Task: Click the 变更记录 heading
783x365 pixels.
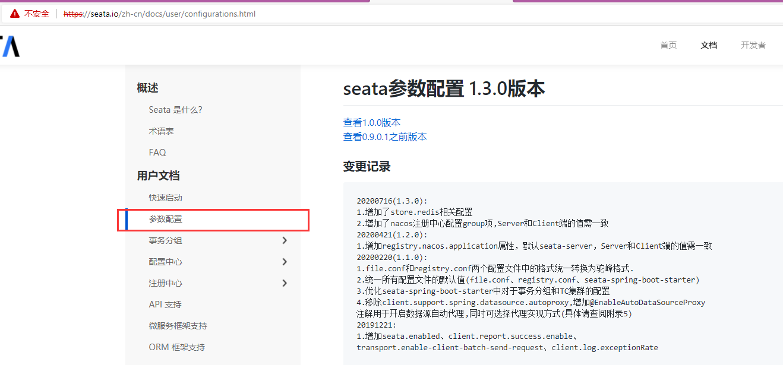Action: click(x=367, y=167)
